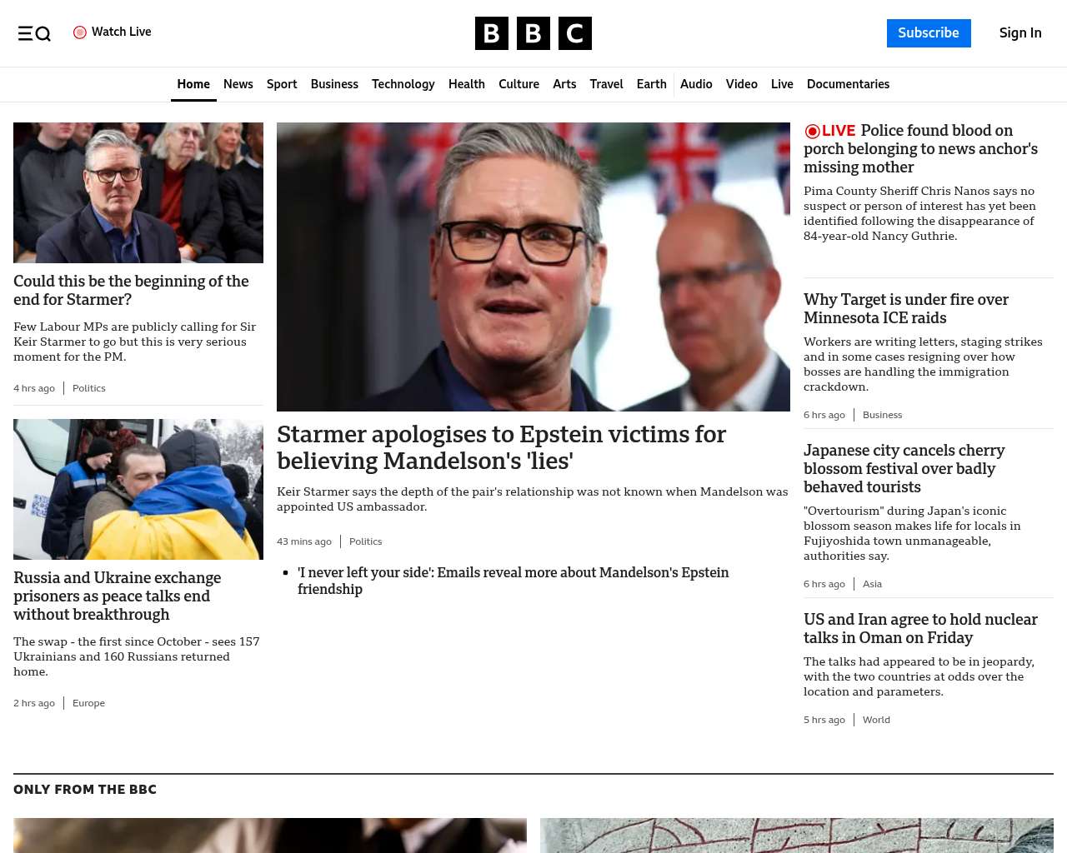1067x853 pixels.
Task: Open the Watch Live link
Action: 113,32
